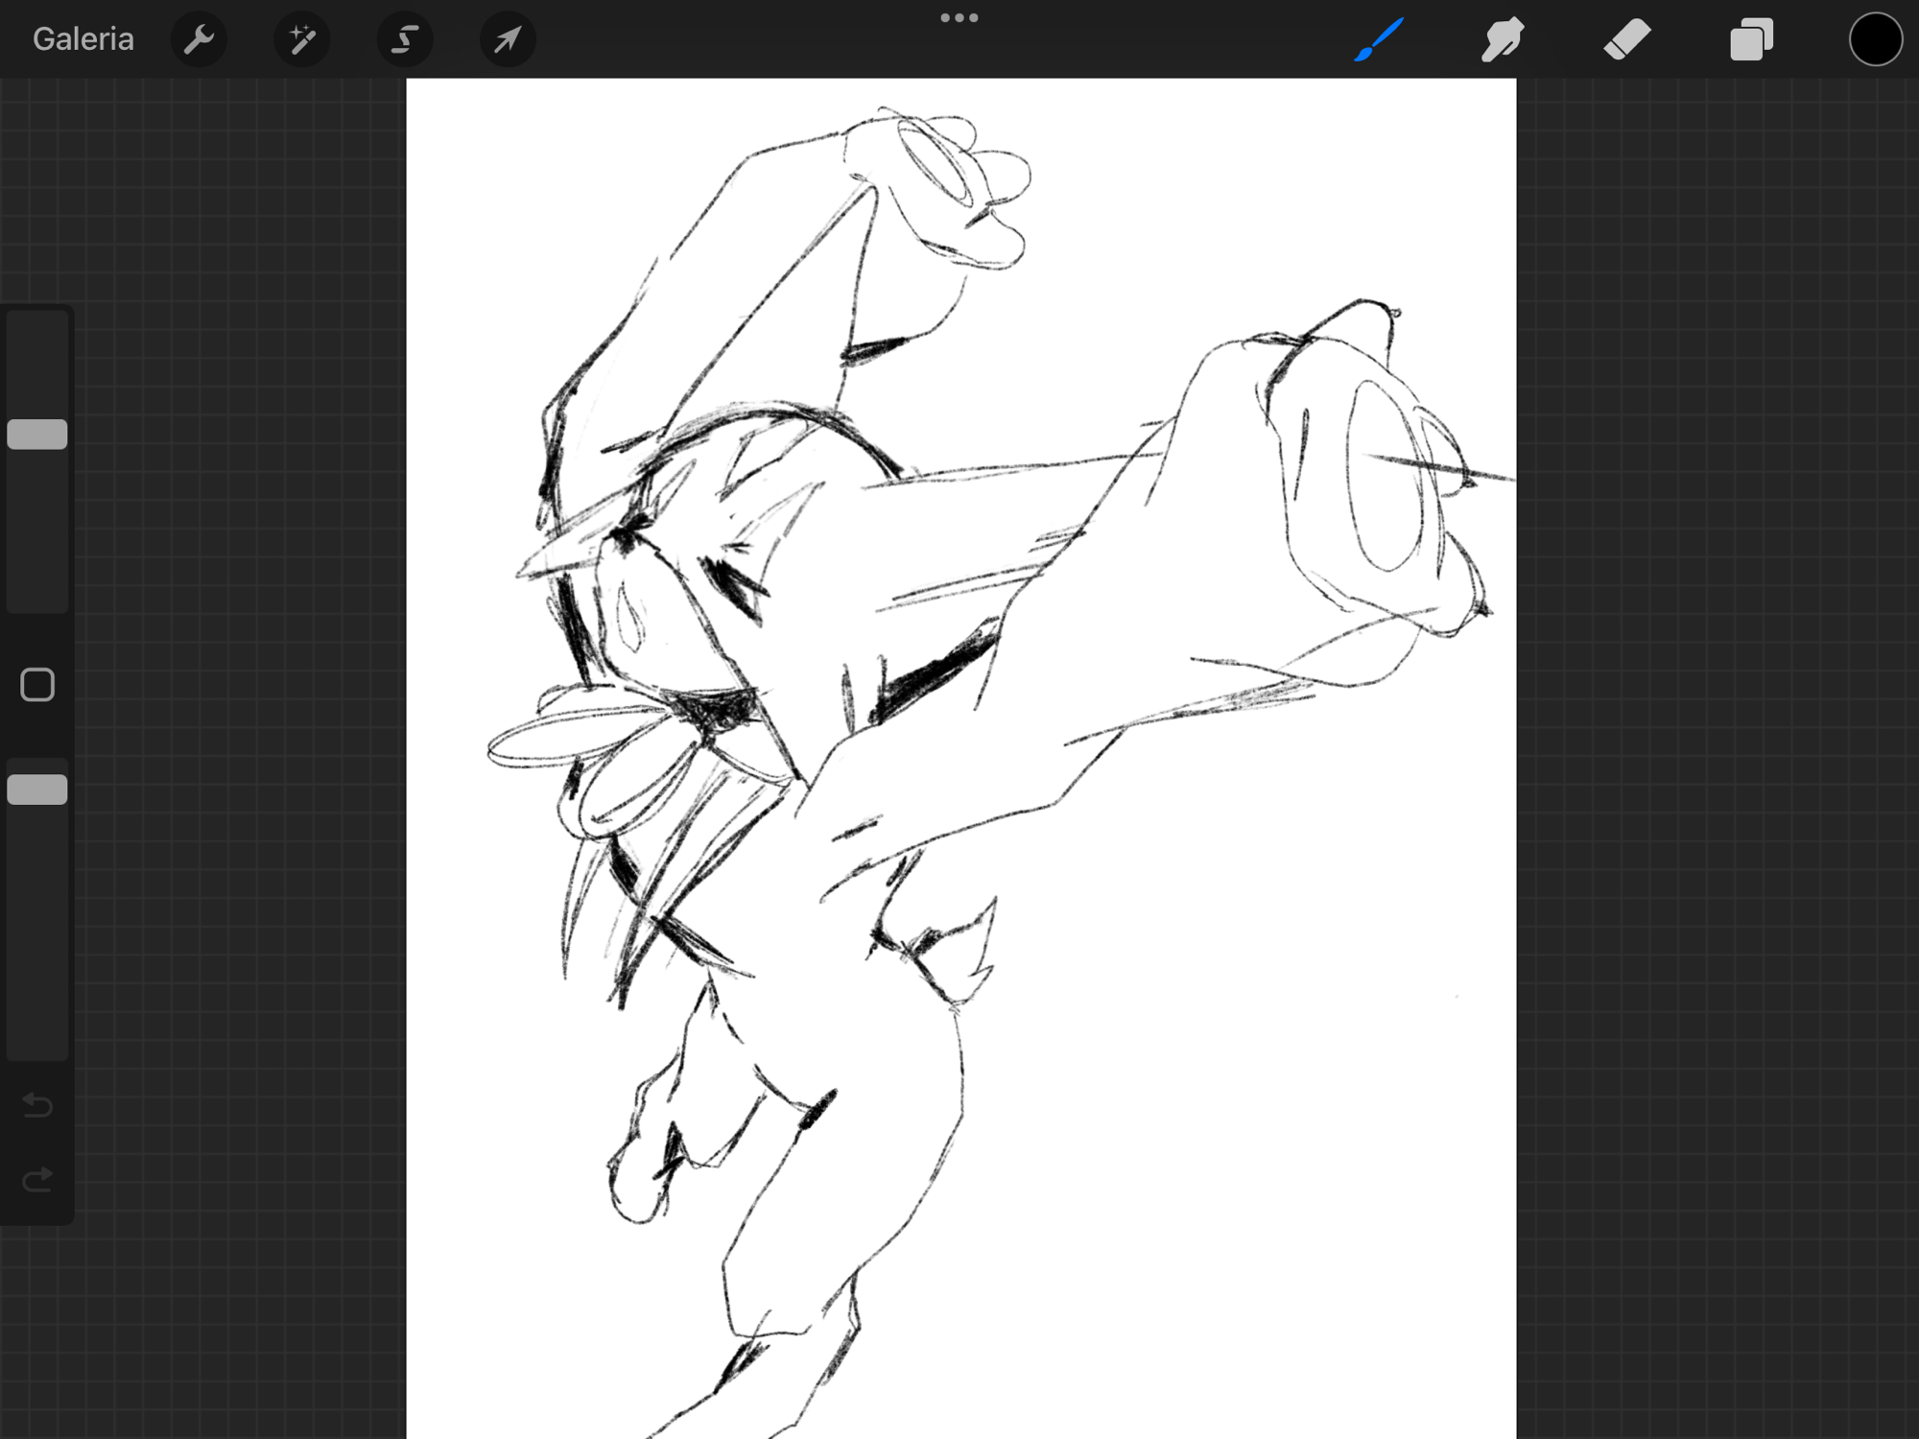Open the Layers panel
Viewport: 1919px width, 1439px height.
click(1751, 39)
